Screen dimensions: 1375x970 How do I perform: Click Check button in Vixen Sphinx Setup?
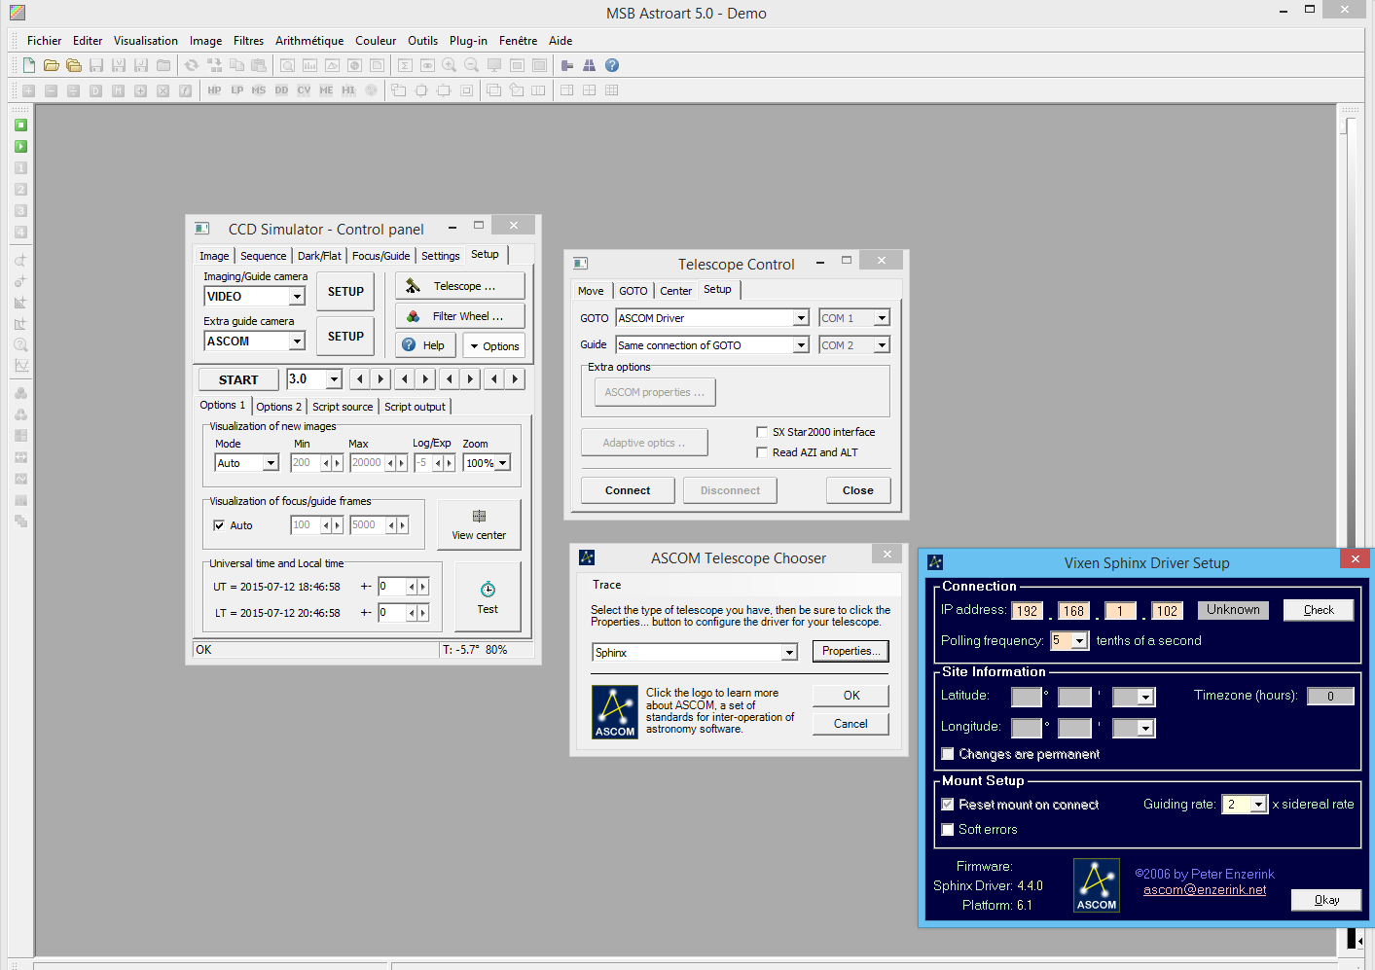[x=1319, y=610]
